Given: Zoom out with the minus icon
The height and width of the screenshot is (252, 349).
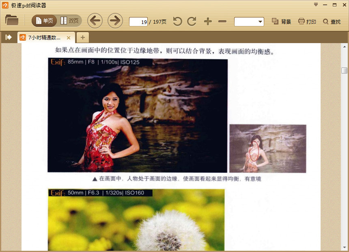Looking at the screenshot, I should (222, 22).
